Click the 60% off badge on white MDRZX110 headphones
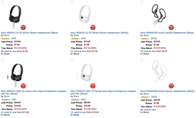This screenshot has width=196, height=118. coord(93,27)
